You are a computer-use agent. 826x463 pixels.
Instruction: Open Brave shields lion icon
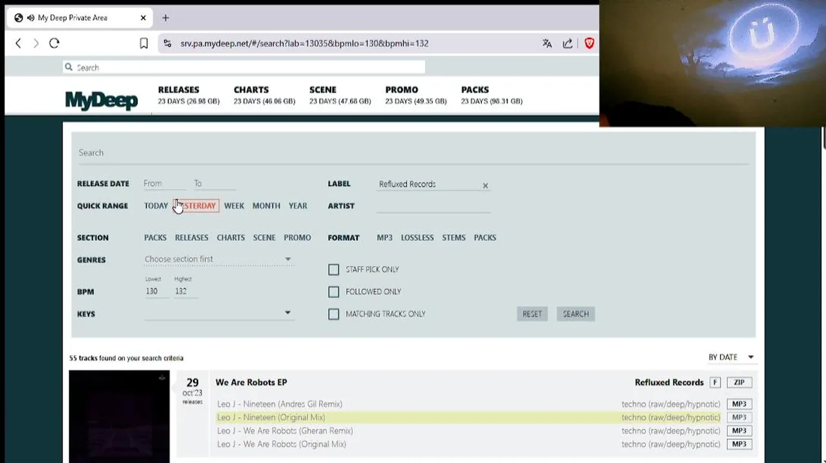coord(589,43)
